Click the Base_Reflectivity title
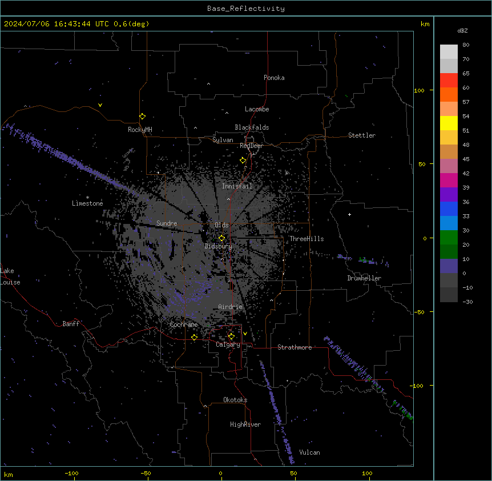Viewport: 492px width, 481px height. coord(246,9)
